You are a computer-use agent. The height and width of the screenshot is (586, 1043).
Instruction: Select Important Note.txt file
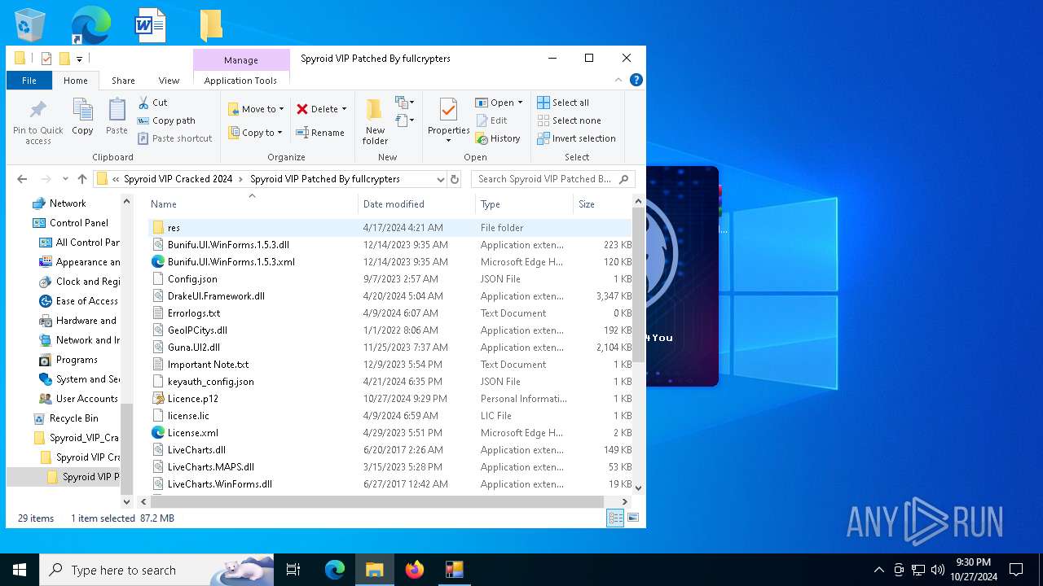389,365
